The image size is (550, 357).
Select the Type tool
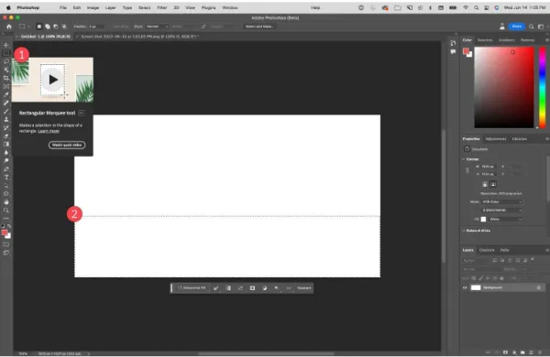pyautogui.click(x=6, y=178)
